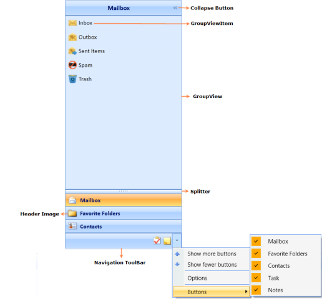Select the Inbox item label
The height and width of the screenshot is (301, 327).
click(85, 23)
